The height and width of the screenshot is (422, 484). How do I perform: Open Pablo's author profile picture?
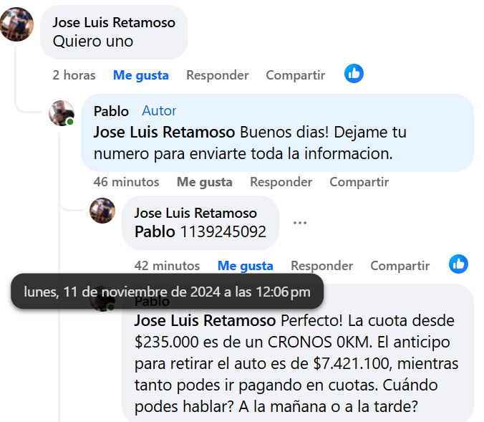62,112
